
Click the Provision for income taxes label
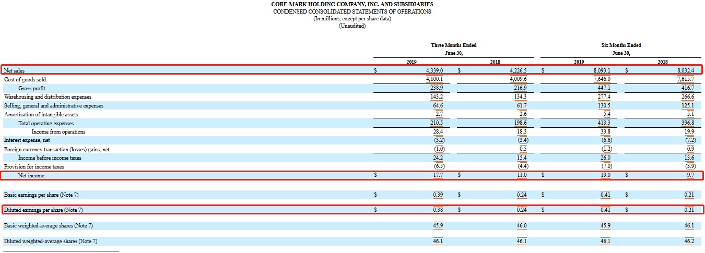coord(34,166)
